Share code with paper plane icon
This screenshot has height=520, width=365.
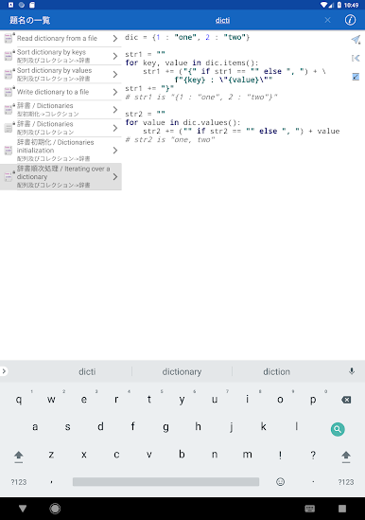tap(356, 40)
